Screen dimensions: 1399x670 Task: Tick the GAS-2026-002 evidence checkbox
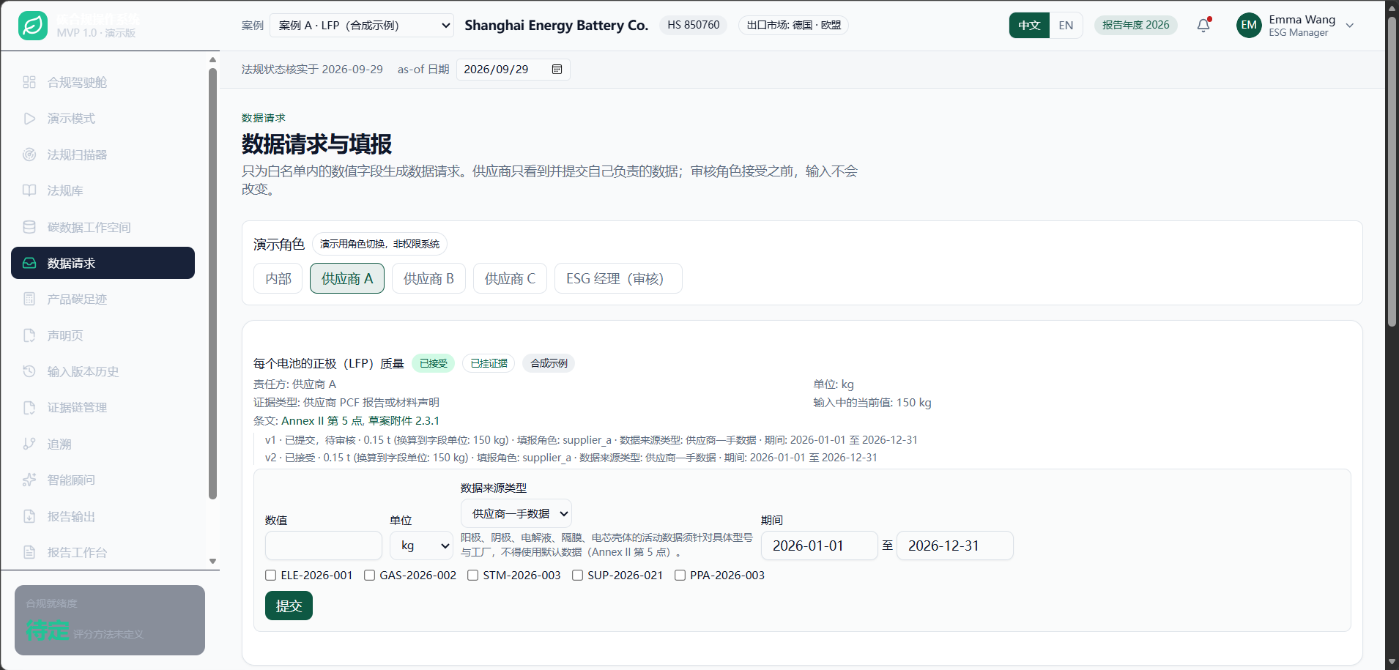[x=369, y=576]
